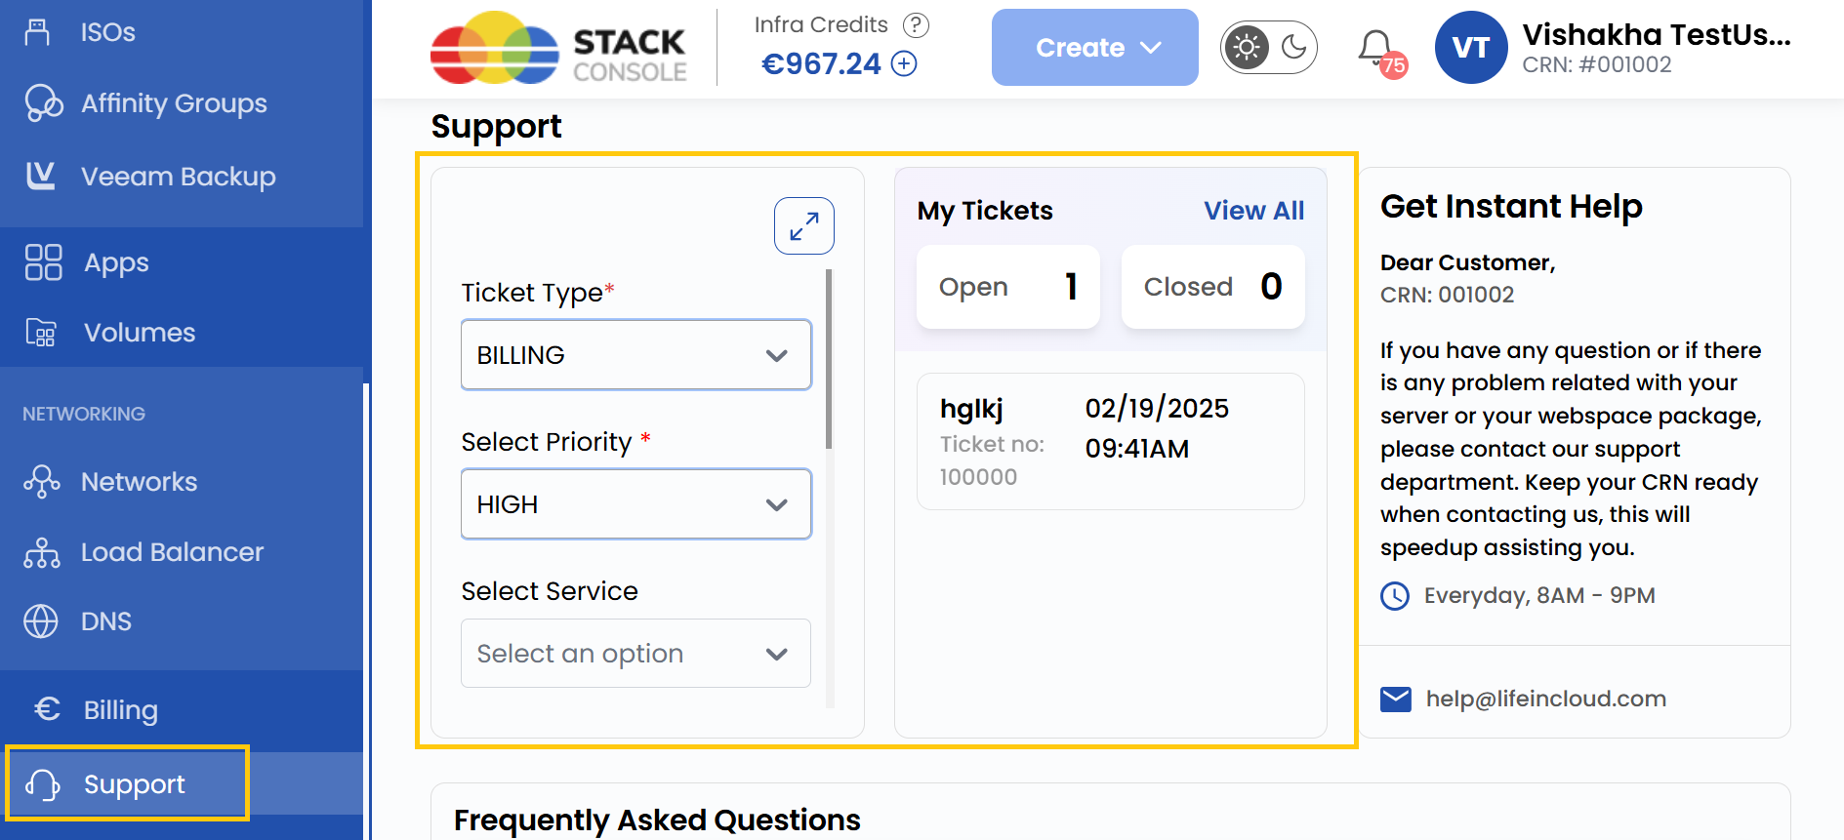1844x840 pixels.
Task: Go to Billing in the sidebar
Action: [120, 710]
